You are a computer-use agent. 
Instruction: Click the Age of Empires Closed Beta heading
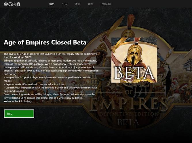coord(45,42)
